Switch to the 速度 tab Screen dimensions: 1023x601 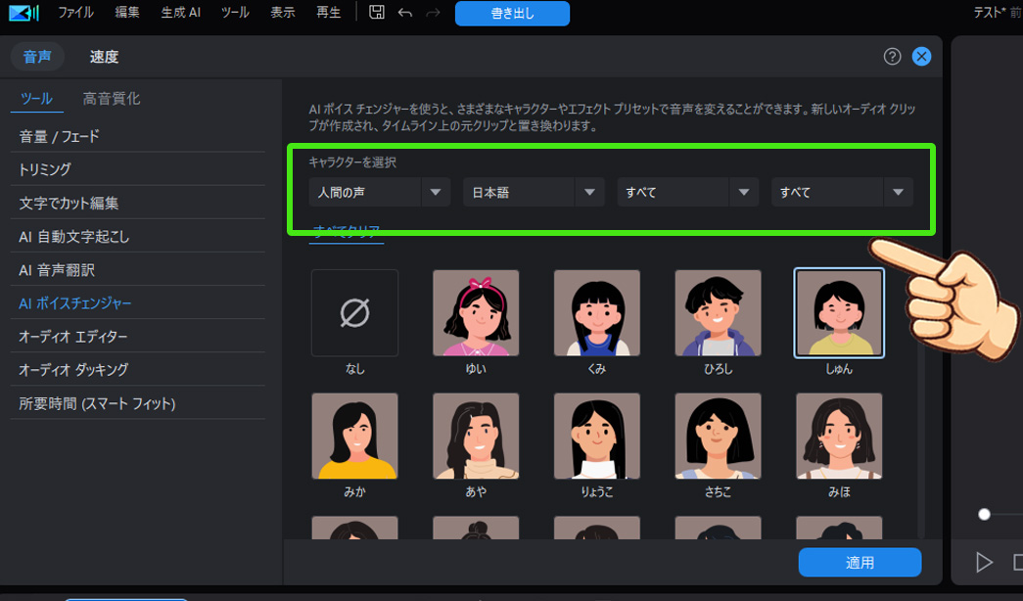[x=104, y=57]
